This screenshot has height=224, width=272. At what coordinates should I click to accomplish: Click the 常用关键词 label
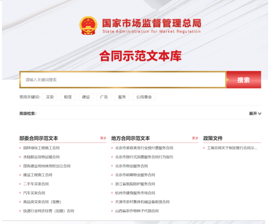click(x=30, y=97)
